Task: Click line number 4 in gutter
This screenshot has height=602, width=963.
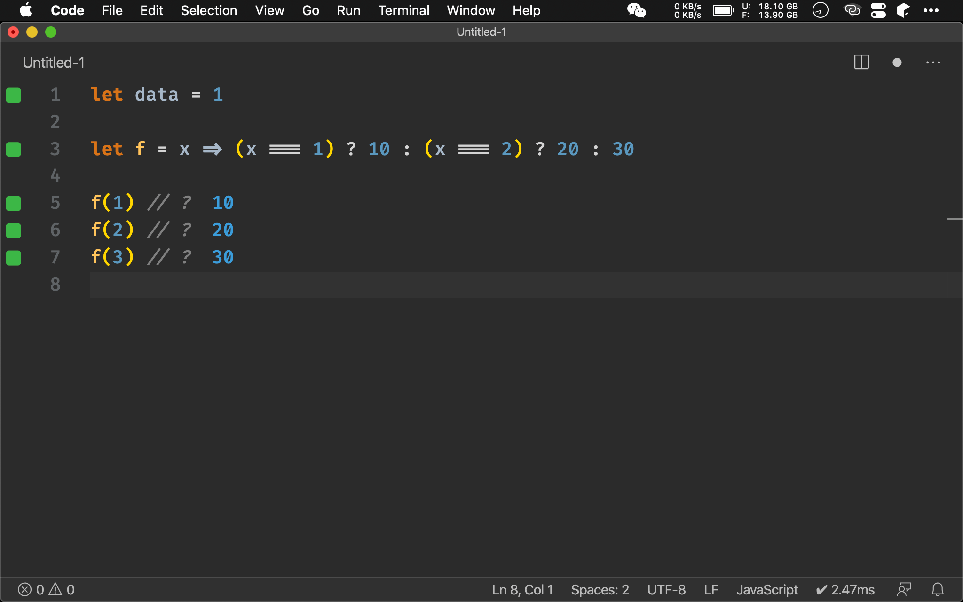Action: [55, 176]
